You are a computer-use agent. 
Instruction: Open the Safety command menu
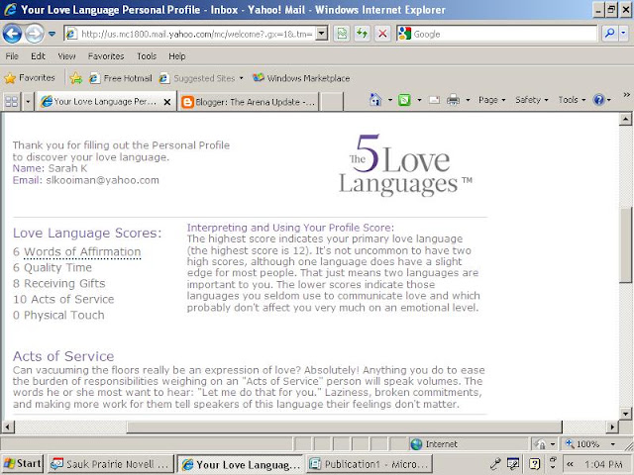[531, 100]
